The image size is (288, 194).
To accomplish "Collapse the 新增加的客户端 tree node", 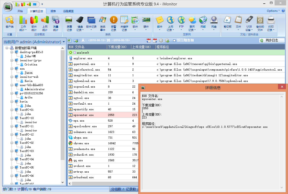I will [x=7, y=48].
